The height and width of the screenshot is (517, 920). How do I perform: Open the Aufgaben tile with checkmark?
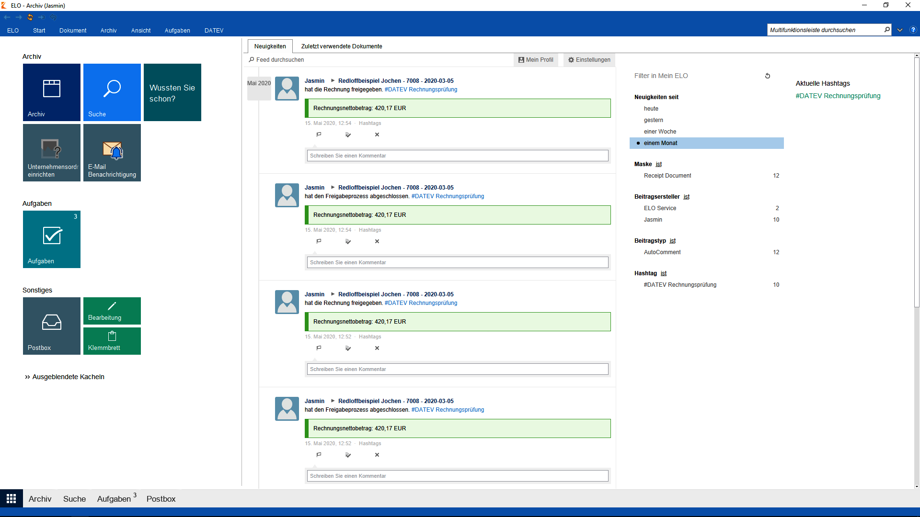(x=52, y=239)
